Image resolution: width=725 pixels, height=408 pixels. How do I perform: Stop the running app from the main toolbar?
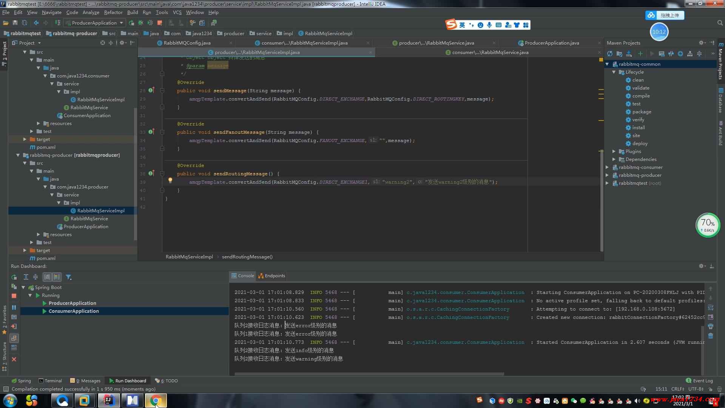pyautogui.click(x=160, y=23)
